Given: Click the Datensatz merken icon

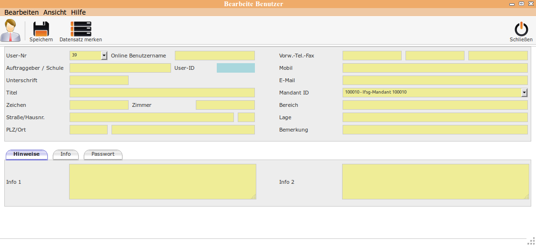Looking at the screenshot, I should tap(81, 29).
